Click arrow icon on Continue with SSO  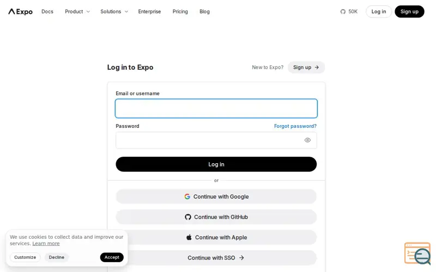pyautogui.click(x=241, y=258)
